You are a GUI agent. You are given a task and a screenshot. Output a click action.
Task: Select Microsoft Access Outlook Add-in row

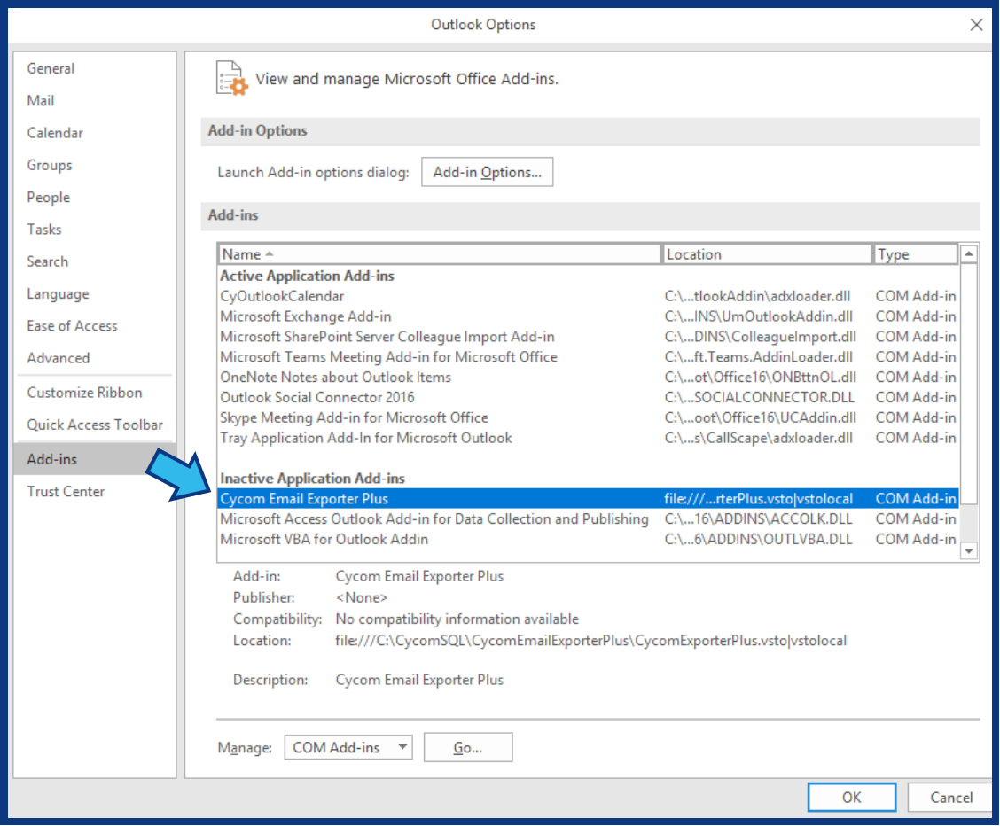[588, 518]
